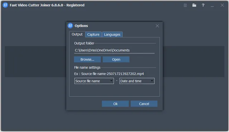Expand the Source file name dropdown
This screenshot has width=229, height=132.
pyautogui.click(x=94, y=81)
